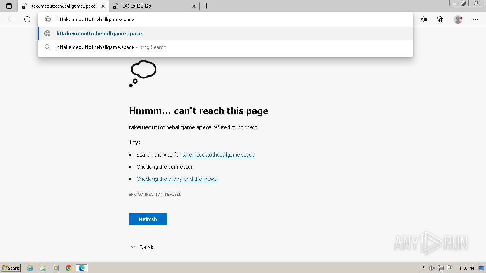Open the Windows Start menu
Screen dimensions: 486x273
pos(11,268)
